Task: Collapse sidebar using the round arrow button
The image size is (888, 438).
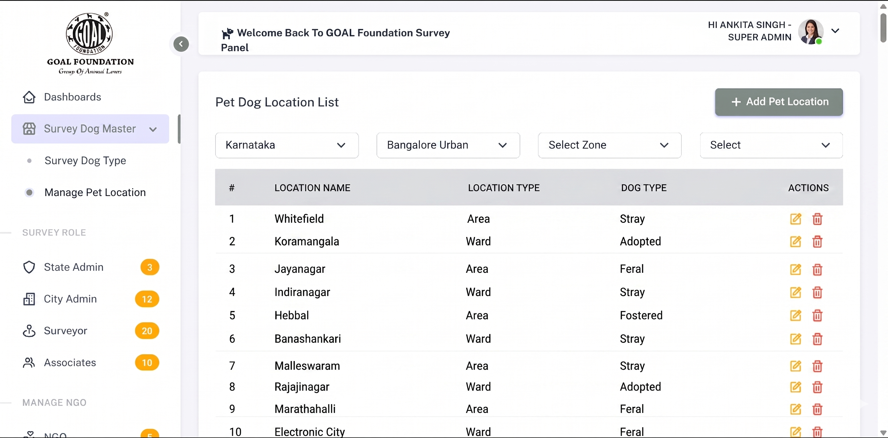Action: pos(181,44)
